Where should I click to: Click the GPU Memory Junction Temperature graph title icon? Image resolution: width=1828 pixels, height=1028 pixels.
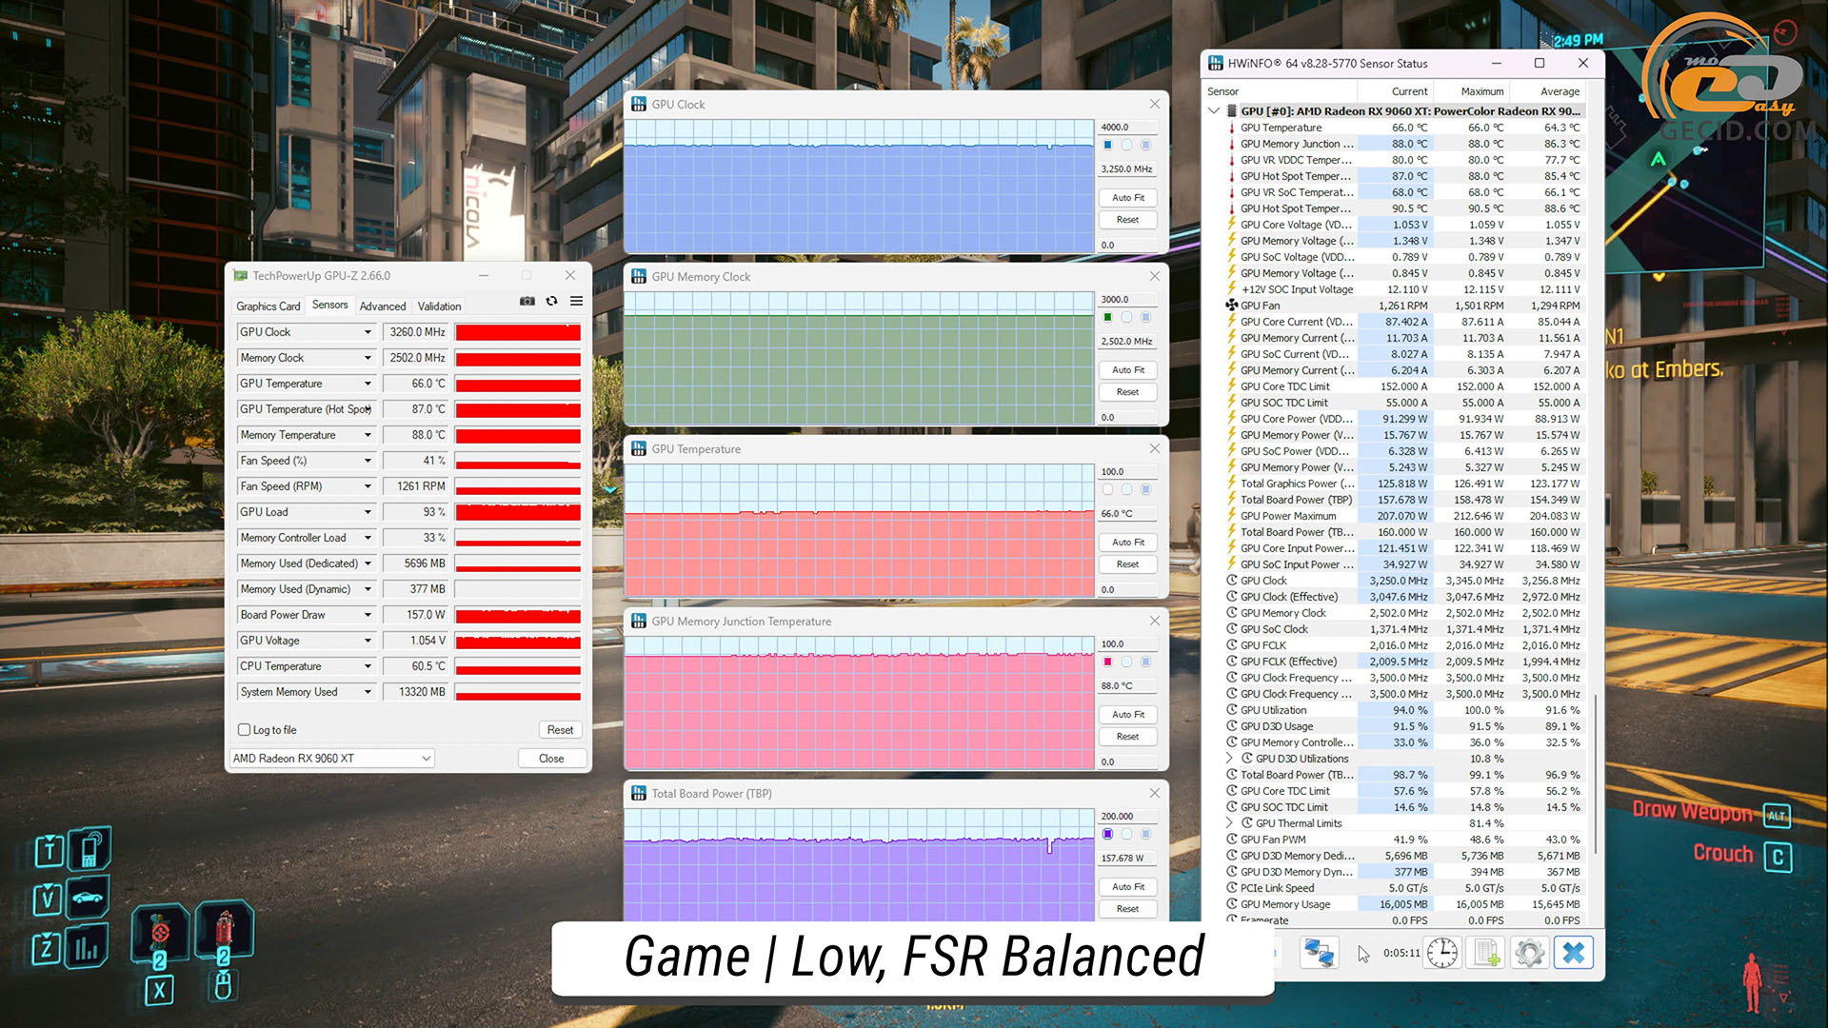click(639, 622)
